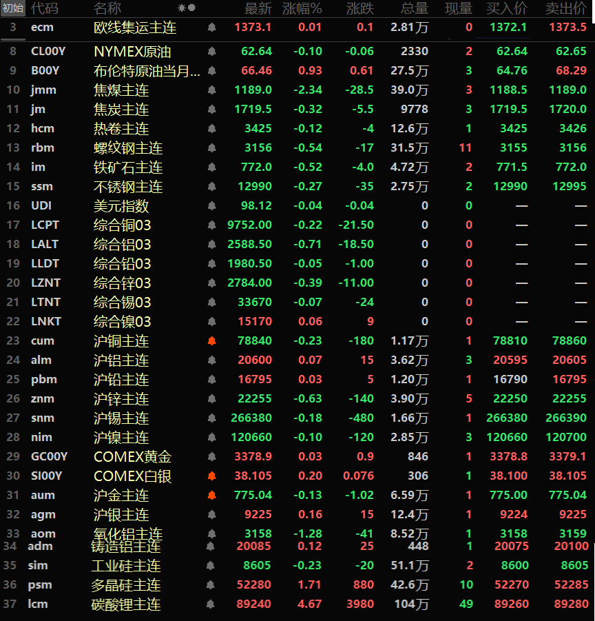Turn off the active alert on 沪金主连

tap(211, 496)
